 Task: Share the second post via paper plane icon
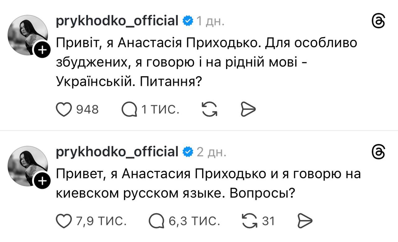click(305, 221)
